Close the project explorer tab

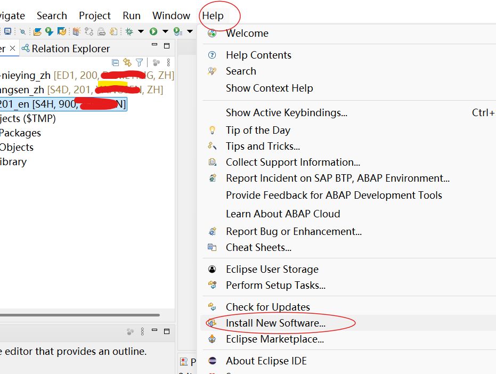13,48
